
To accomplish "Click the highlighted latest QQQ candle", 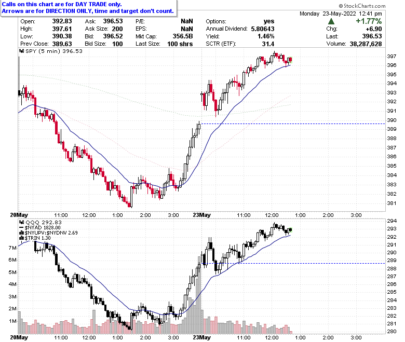I will [291, 230].
